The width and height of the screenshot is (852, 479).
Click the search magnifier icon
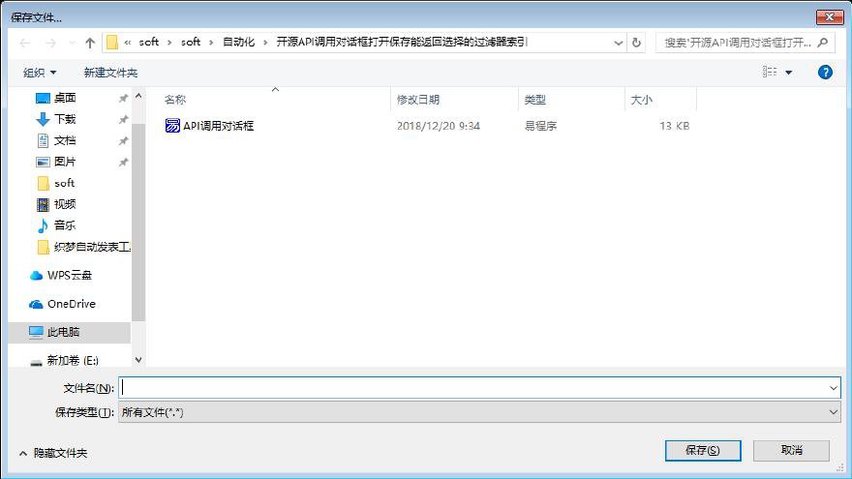pos(823,43)
